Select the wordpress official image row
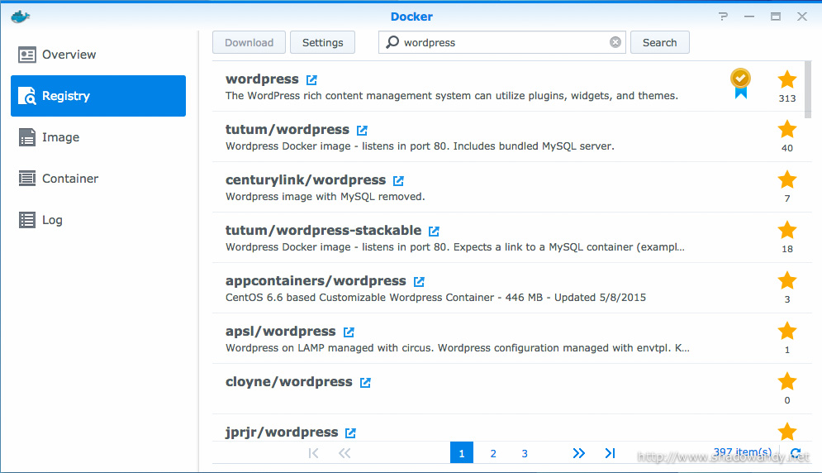The image size is (822, 473). tap(507, 87)
